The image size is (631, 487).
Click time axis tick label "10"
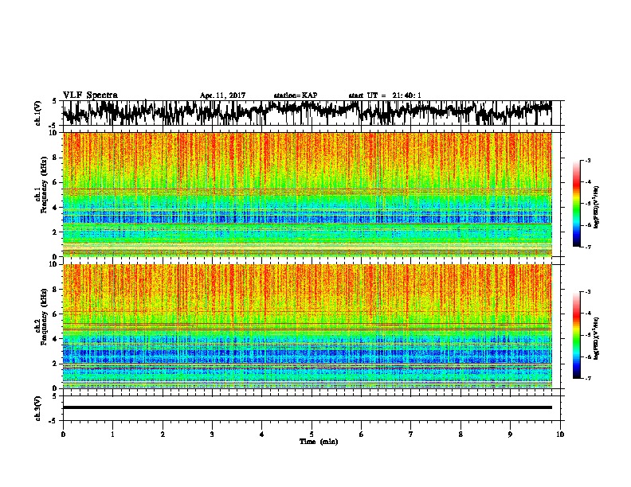pyautogui.click(x=560, y=434)
